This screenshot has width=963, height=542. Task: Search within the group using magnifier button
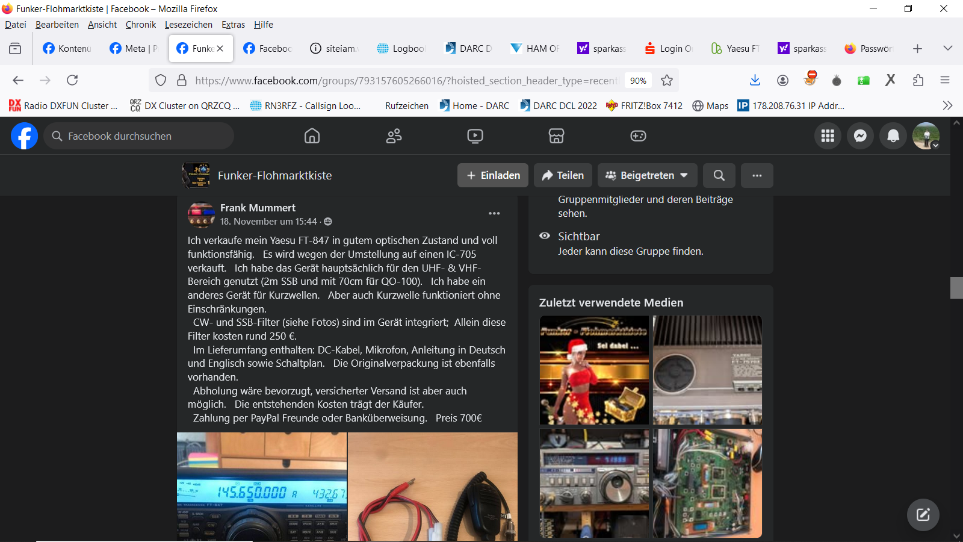point(719,175)
